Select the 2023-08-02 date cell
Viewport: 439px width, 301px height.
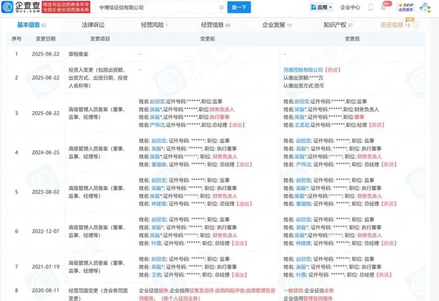(46, 192)
